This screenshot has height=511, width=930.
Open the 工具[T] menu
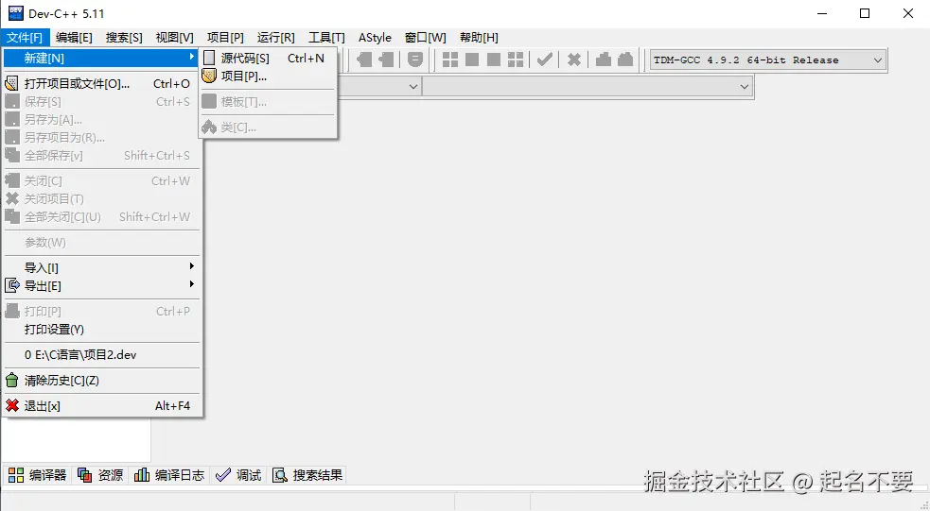point(326,37)
